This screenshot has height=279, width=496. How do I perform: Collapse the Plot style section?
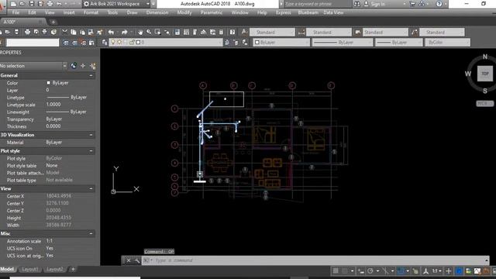tap(91, 151)
